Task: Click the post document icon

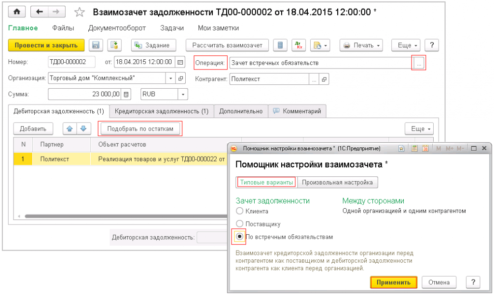Action: point(114,45)
